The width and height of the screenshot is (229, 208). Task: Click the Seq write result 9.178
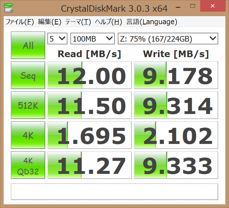pyautogui.click(x=176, y=75)
